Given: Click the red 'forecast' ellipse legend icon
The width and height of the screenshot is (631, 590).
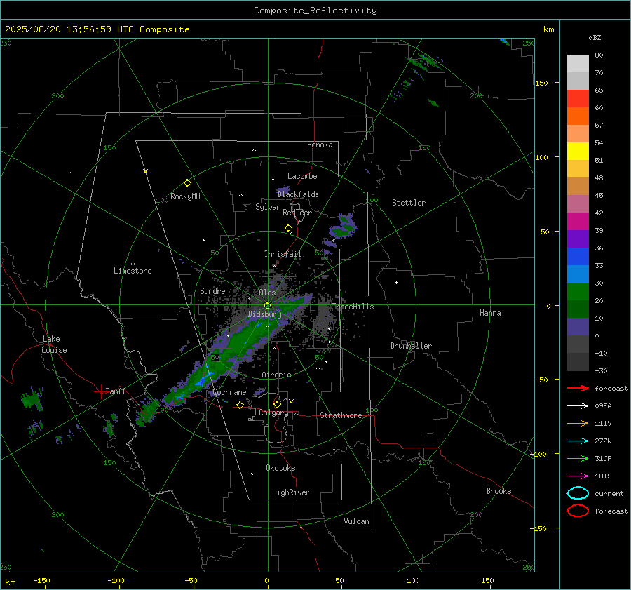Looking at the screenshot, I should tap(578, 511).
